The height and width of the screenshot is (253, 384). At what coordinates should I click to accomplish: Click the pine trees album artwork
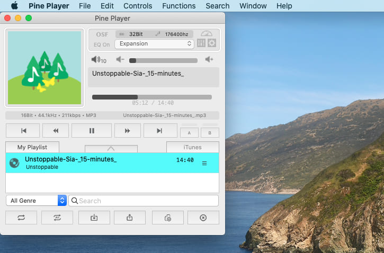pos(44,68)
